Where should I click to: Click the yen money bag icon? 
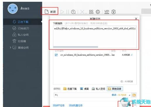(x=114, y=12)
